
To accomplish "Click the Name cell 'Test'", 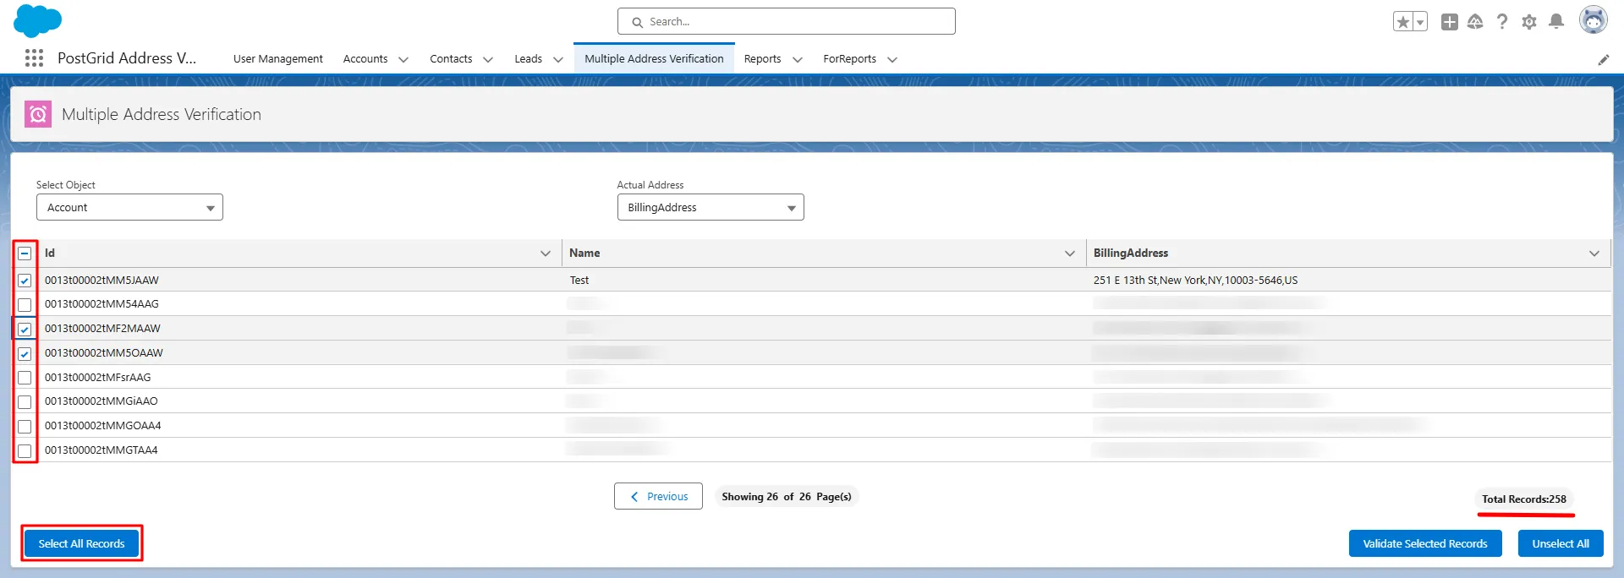I will pos(579,281).
